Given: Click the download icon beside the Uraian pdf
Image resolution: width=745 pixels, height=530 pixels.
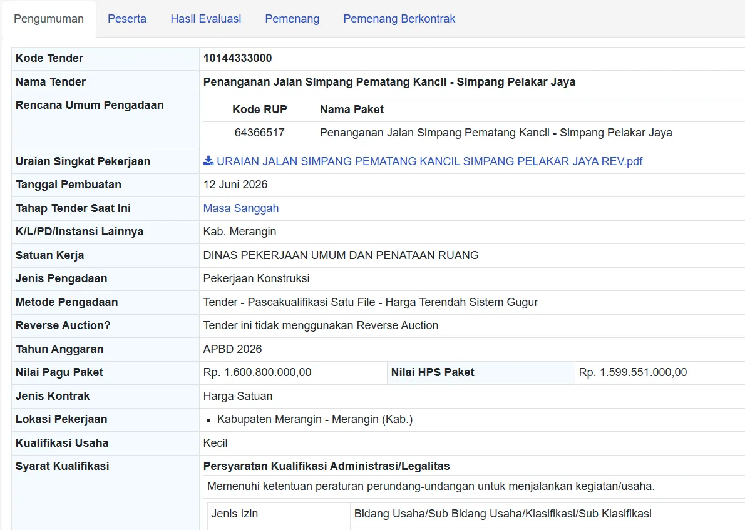Looking at the screenshot, I should pos(208,161).
